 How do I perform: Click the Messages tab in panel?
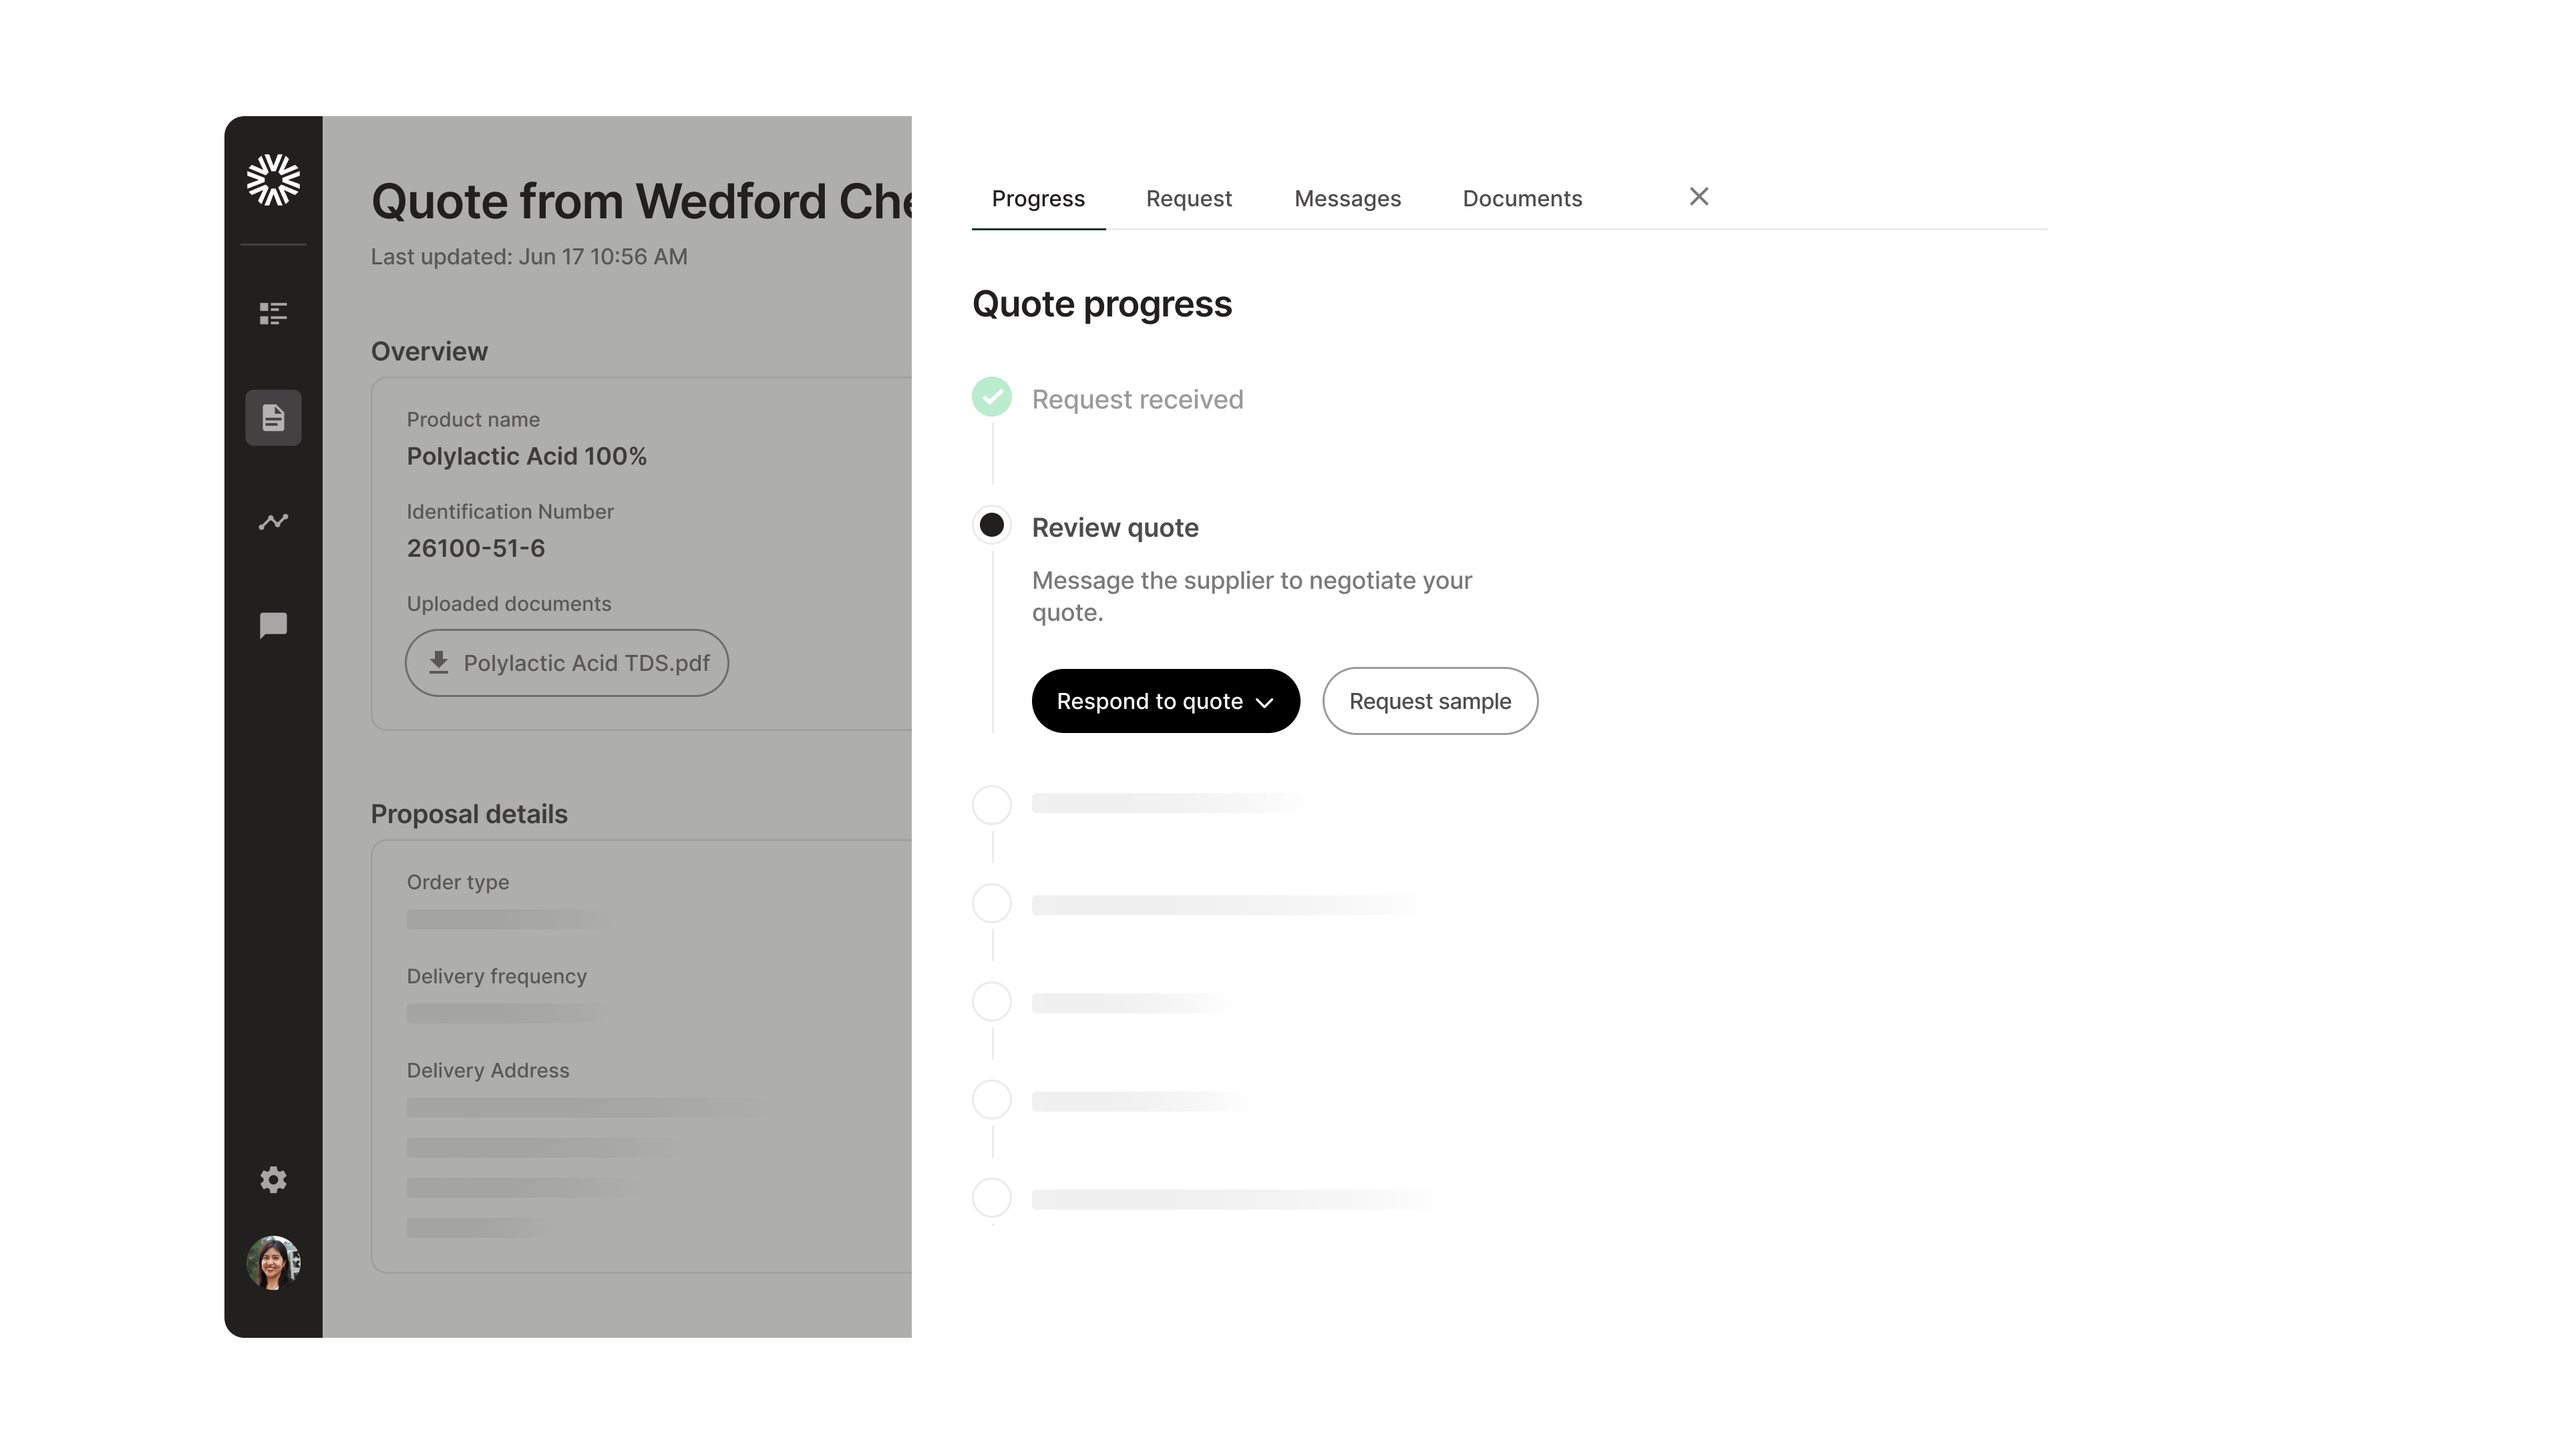[x=1348, y=197]
